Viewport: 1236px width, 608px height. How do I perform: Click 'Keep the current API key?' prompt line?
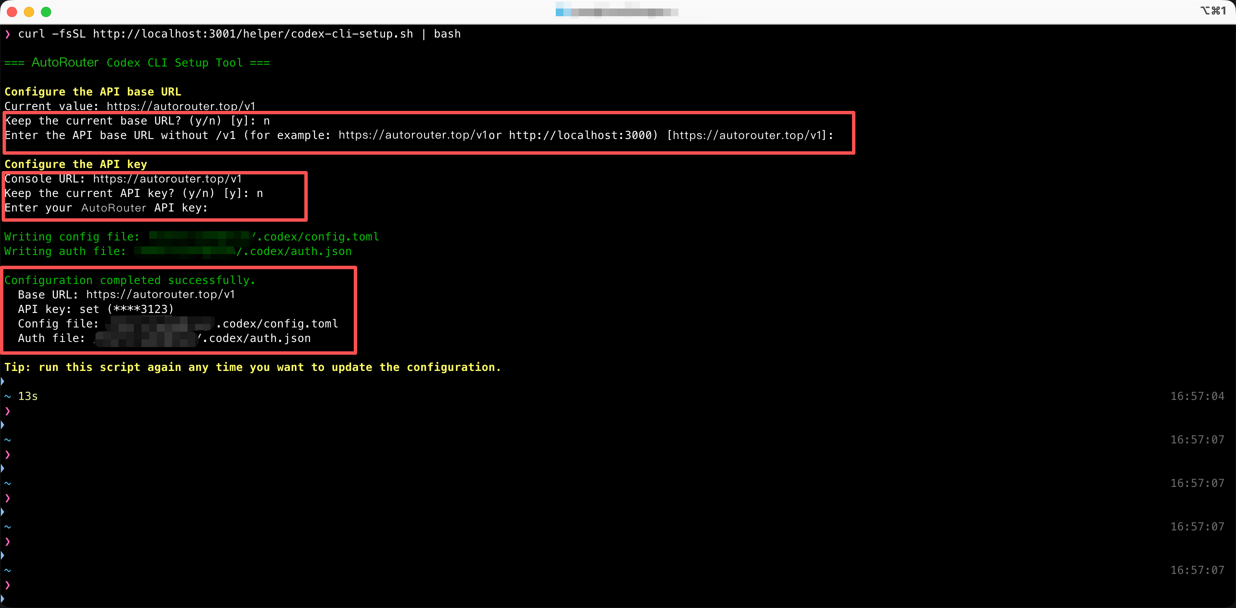coord(134,194)
